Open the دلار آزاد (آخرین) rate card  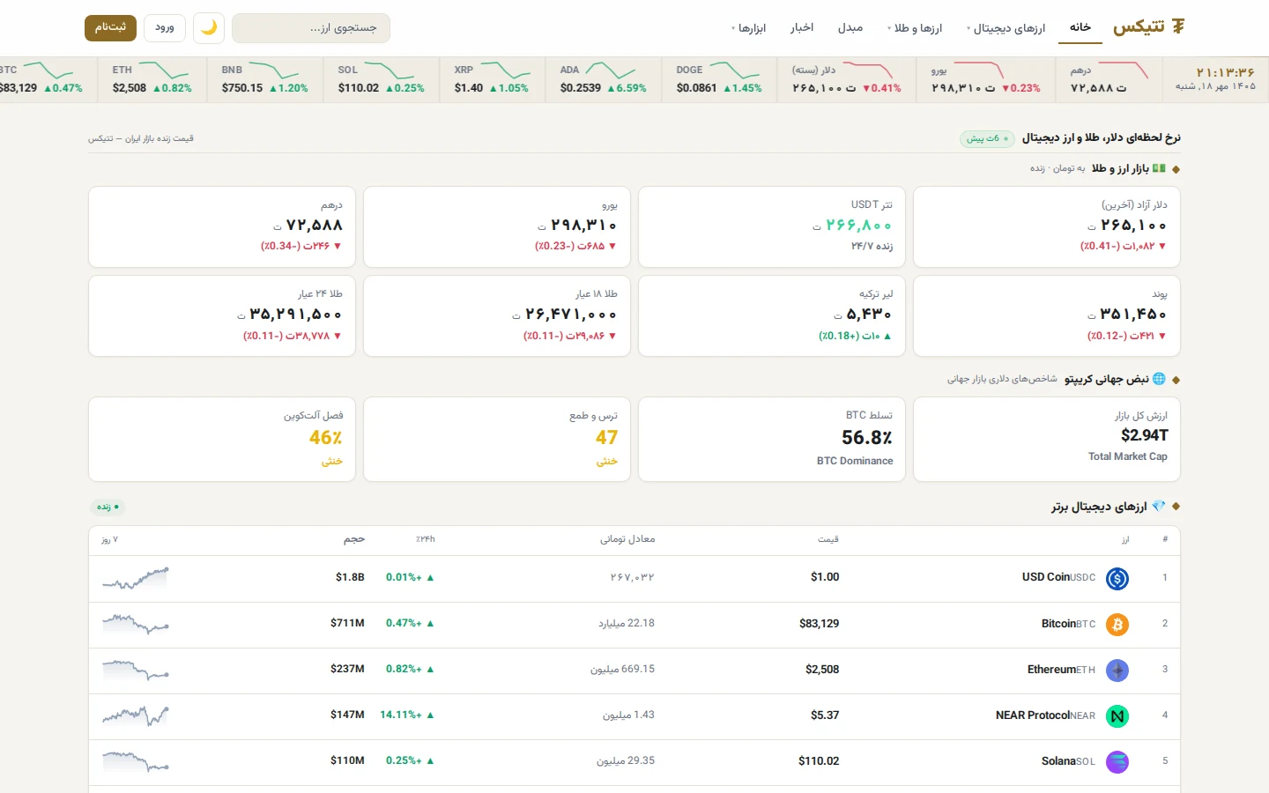(1047, 226)
